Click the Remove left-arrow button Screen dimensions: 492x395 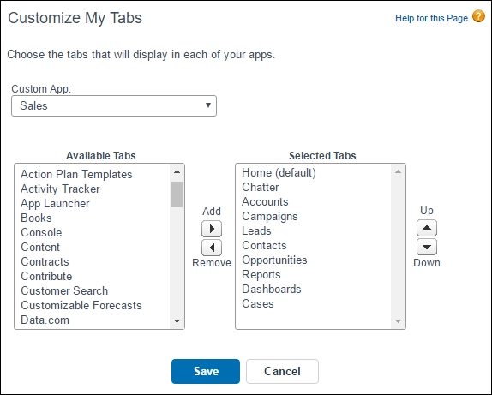(212, 248)
